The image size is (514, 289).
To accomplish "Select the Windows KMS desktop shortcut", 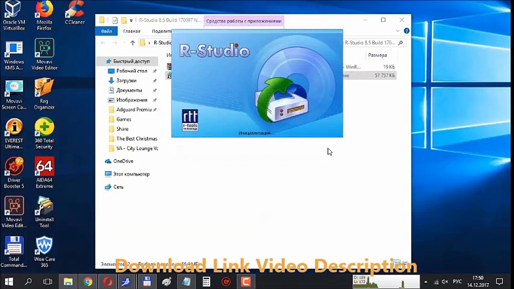I will (14, 55).
